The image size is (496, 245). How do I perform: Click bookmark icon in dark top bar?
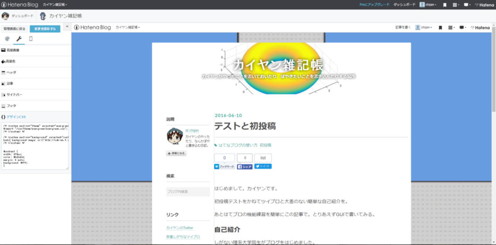click(x=445, y=5)
